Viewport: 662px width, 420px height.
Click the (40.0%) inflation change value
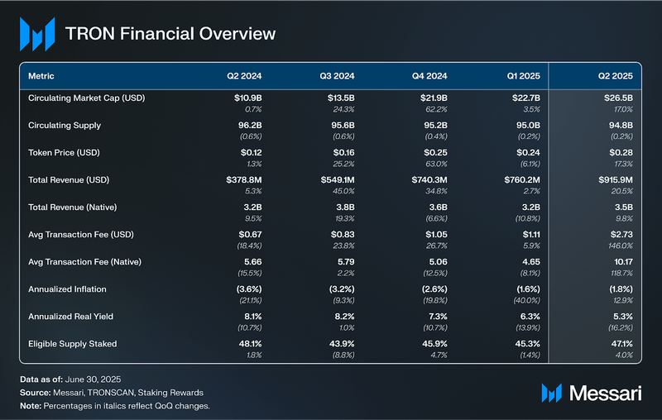pos(526,301)
